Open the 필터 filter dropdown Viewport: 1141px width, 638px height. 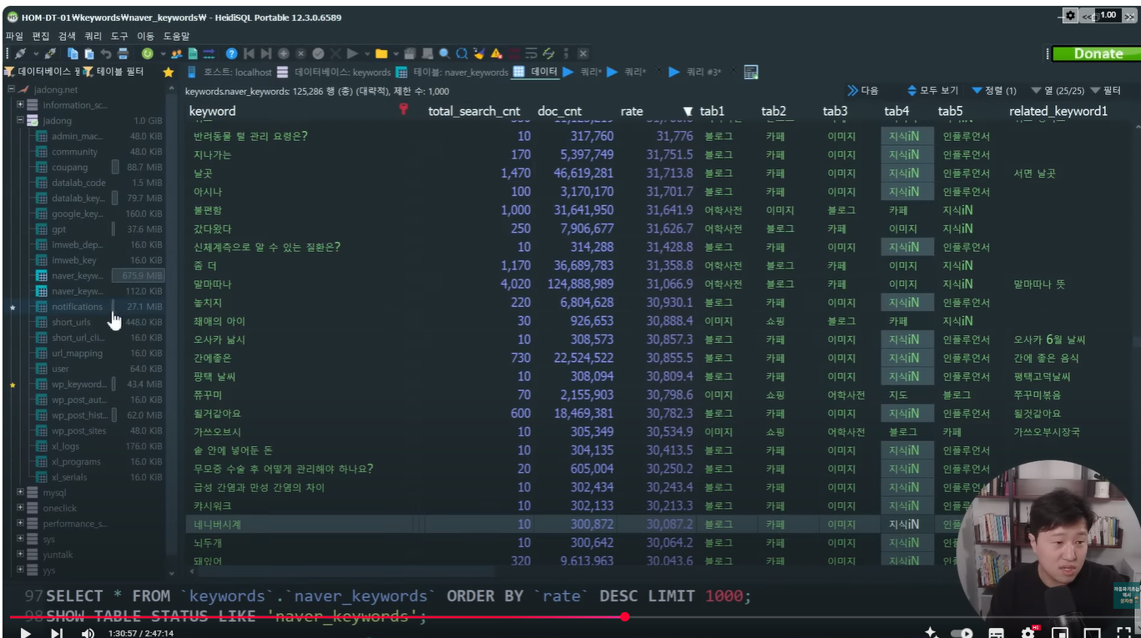tap(1106, 90)
